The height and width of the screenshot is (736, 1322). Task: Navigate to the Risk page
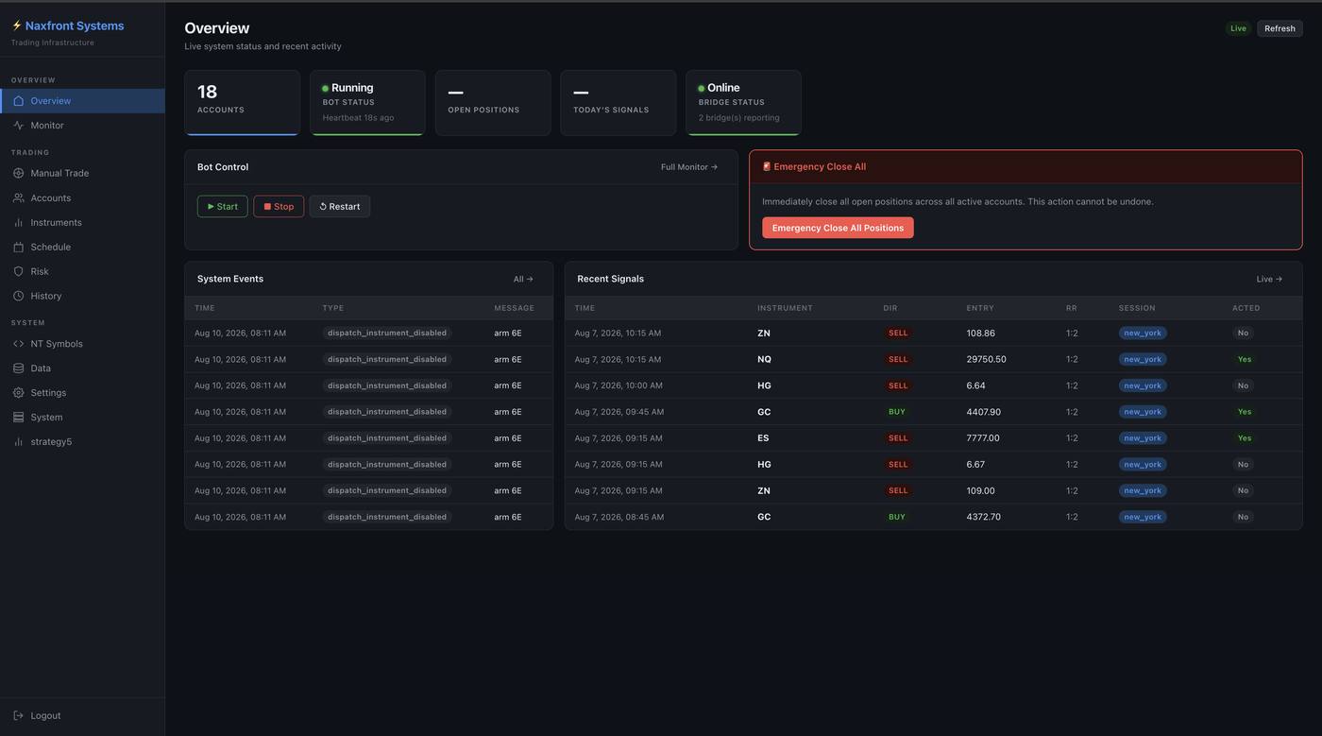pos(82,272)
